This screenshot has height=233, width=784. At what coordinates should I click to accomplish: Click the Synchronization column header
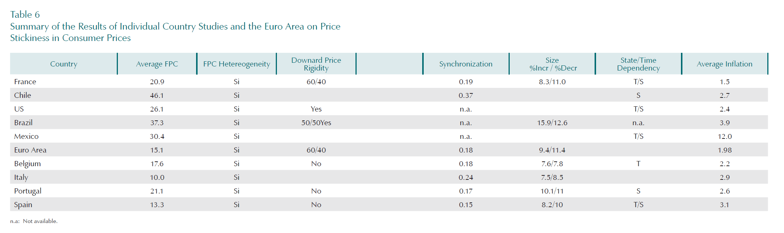coord(466,64)
